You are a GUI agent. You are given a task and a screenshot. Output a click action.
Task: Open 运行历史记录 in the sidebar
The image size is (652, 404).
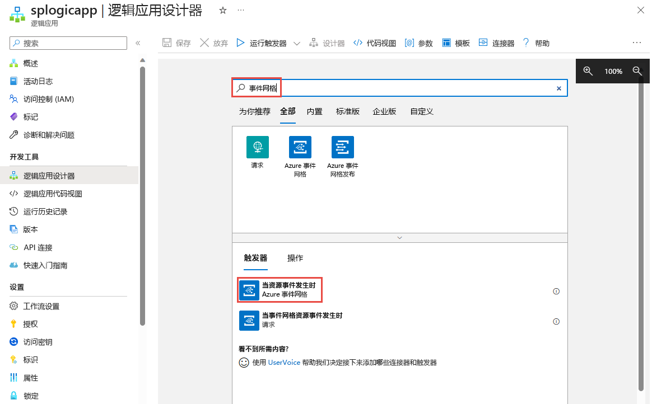point(45,211)
